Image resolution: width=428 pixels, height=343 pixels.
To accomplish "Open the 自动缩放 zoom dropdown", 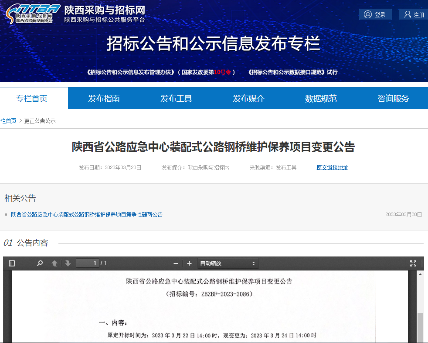I will [228, 263].
